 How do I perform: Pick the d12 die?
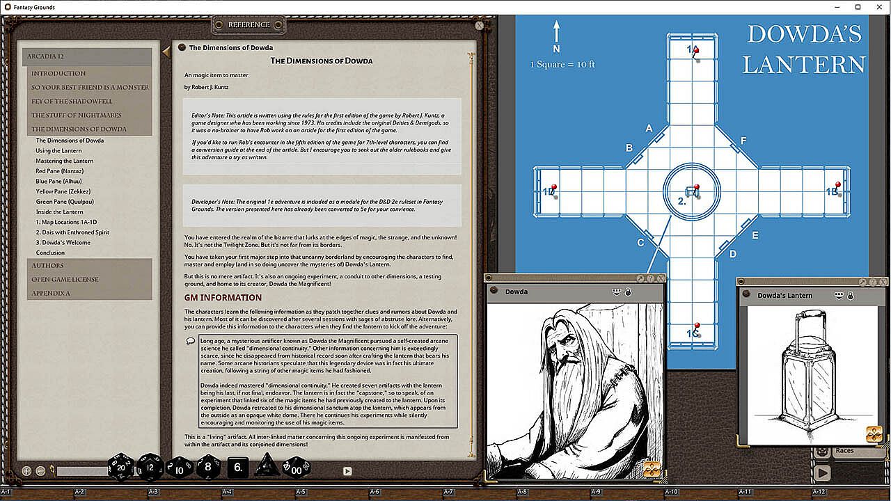[149, 467]
